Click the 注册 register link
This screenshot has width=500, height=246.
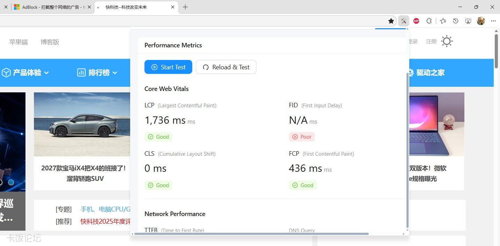click(431, 41)
